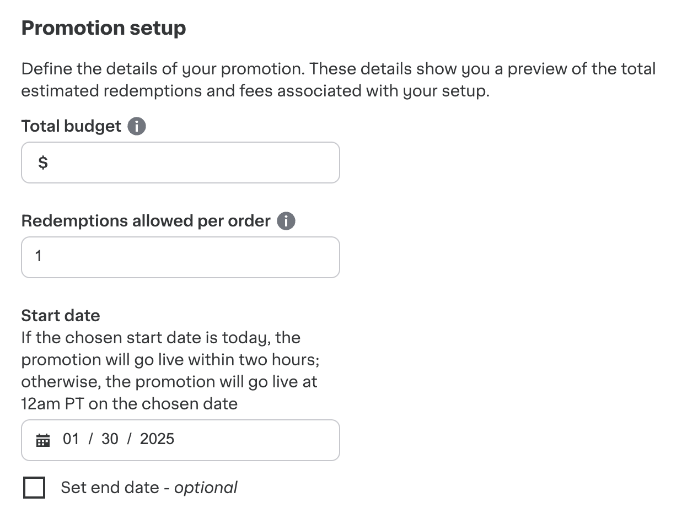The height and width of the screenshot is (519, 698).
Task: Select the day "30" in Start date
Action: 110,439
